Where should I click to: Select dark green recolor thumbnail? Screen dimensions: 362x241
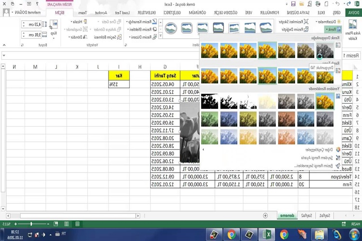[209, 119]
